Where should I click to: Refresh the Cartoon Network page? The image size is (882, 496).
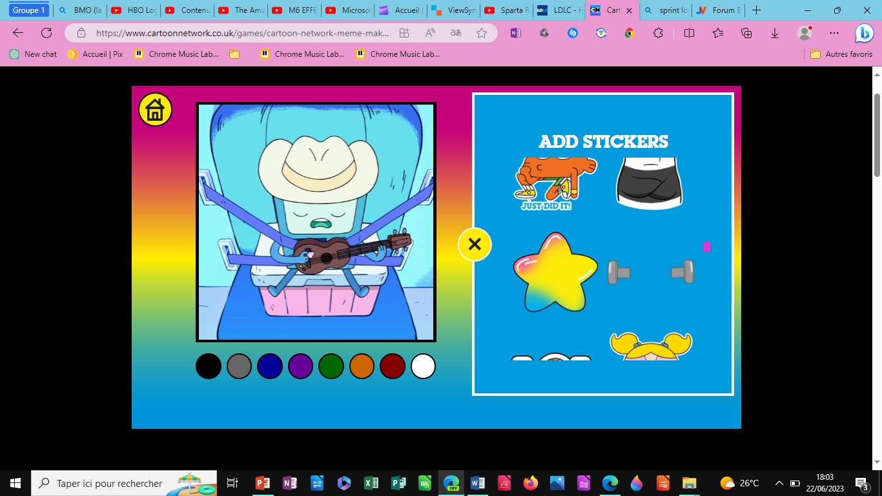click(46, 33)
